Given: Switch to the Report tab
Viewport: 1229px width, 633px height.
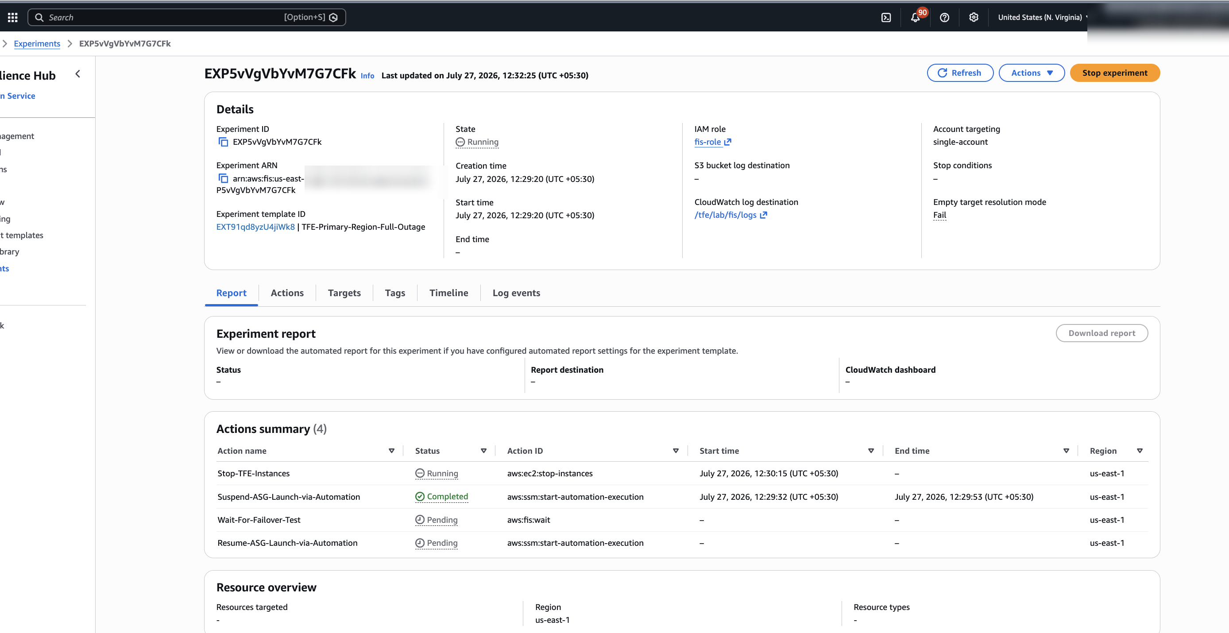Looking at the screenshot, I should click(232, 293).
